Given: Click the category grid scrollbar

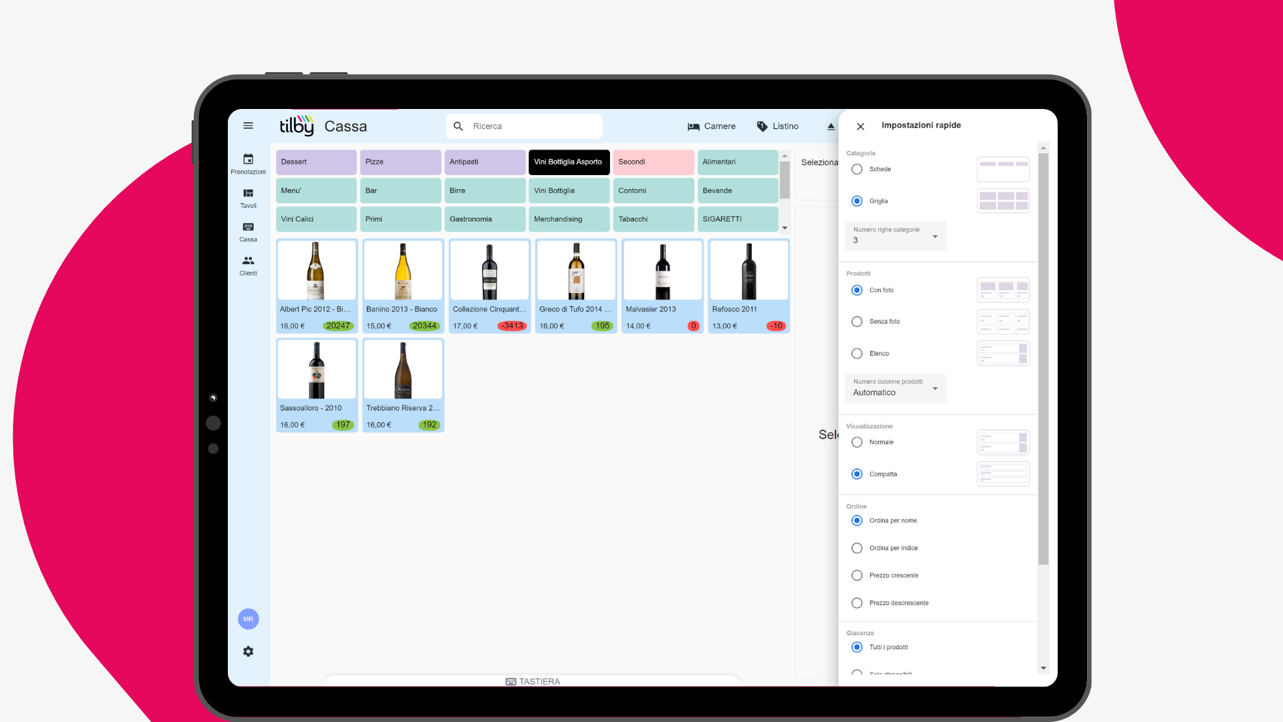Looking at the screenshot, I should (785, 180).
